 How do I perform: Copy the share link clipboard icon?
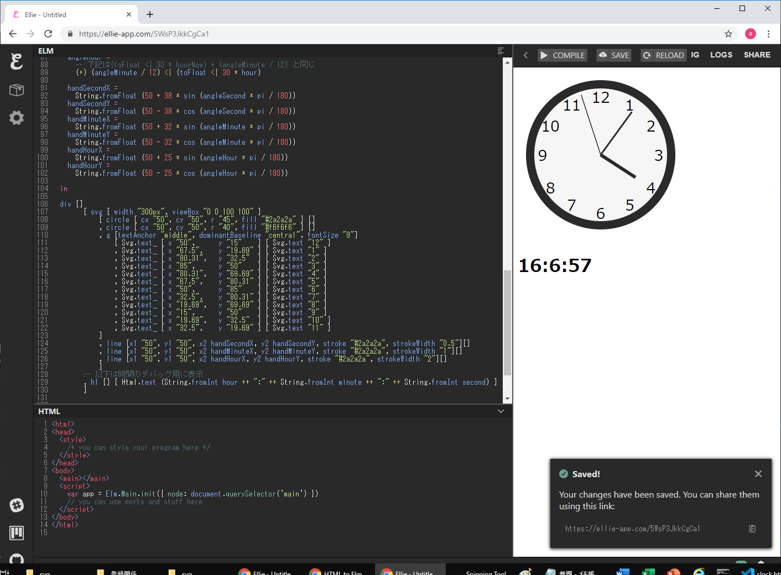tap(752, 529)
